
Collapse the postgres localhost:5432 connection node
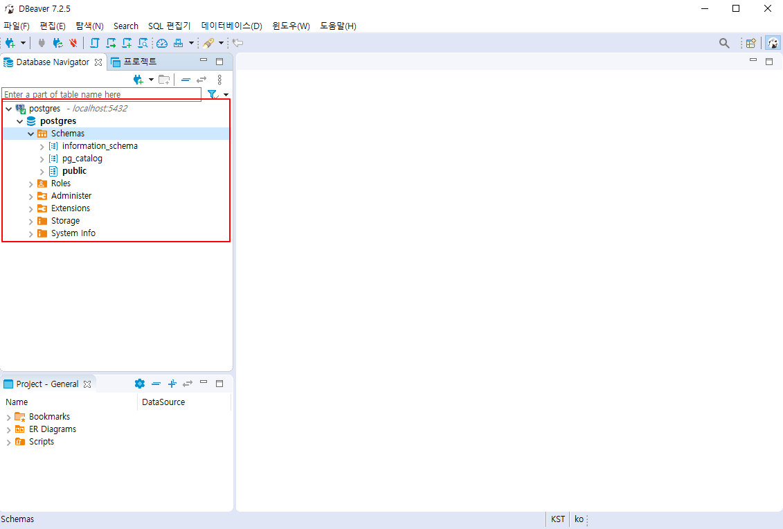[x=8, y=109]
